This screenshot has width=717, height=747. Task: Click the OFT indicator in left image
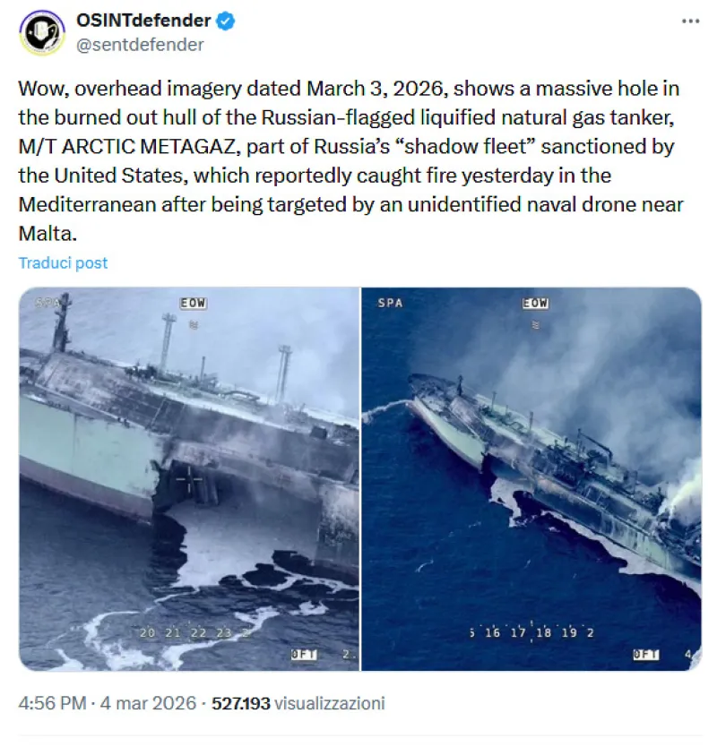coord(304,655)
